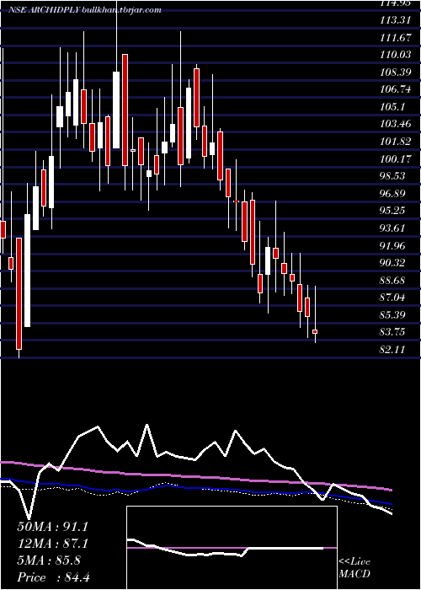Viewport: 421px width, 590px height.
Task: Click the 101.82 price axis label
Action: (394, 142)
